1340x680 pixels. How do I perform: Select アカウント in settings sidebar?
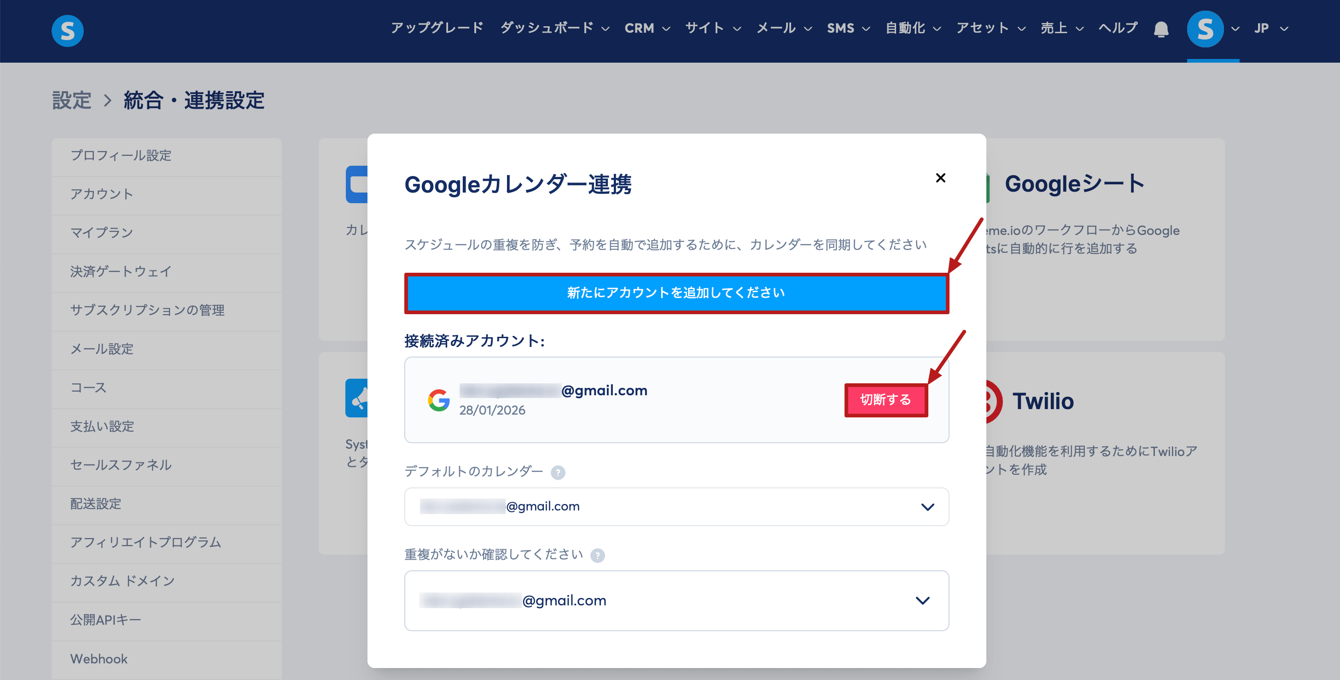point(102,194)
